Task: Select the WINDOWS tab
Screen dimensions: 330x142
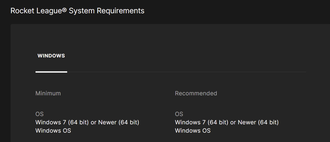Action: (x=51, y=56)
